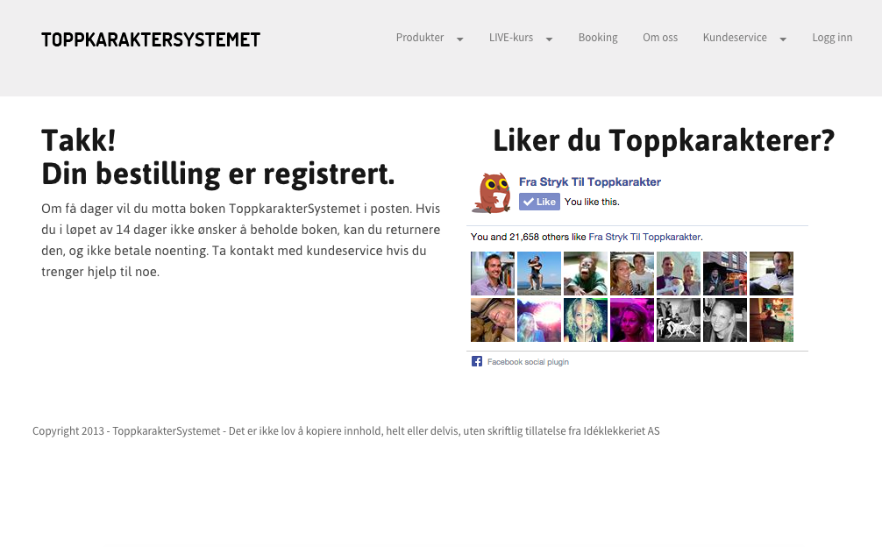The width and height of the screenshot is (882, 547).
Task: Select the Produkter menu label
Action: pyautogui.click(x=420, y=38)
